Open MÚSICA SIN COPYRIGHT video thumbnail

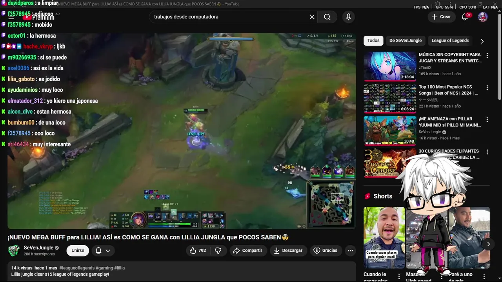click(390, 66)
